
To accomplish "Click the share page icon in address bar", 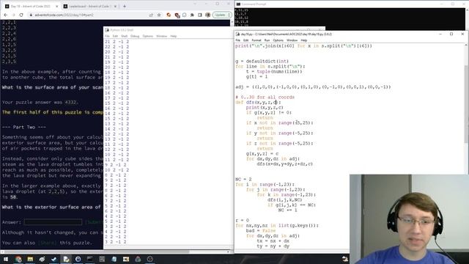I will tap(151, 15).
